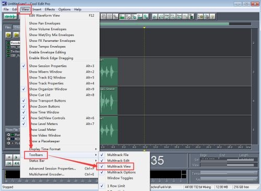Click the first icon of the middle toolbar group
Image resolution: width=261 pixels, height=191 pixels.
155,17
